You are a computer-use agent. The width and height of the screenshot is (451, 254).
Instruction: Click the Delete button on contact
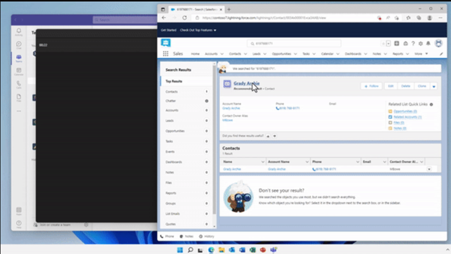coord(406,86)
